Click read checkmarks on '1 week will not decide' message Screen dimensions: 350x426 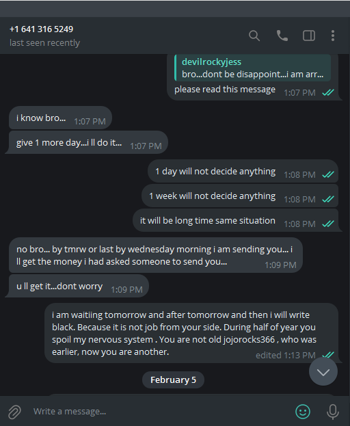(328, 199)
